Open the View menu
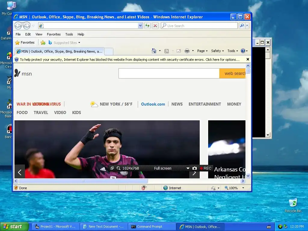This screenshot has width=308, height=231. tap(39, 34)
